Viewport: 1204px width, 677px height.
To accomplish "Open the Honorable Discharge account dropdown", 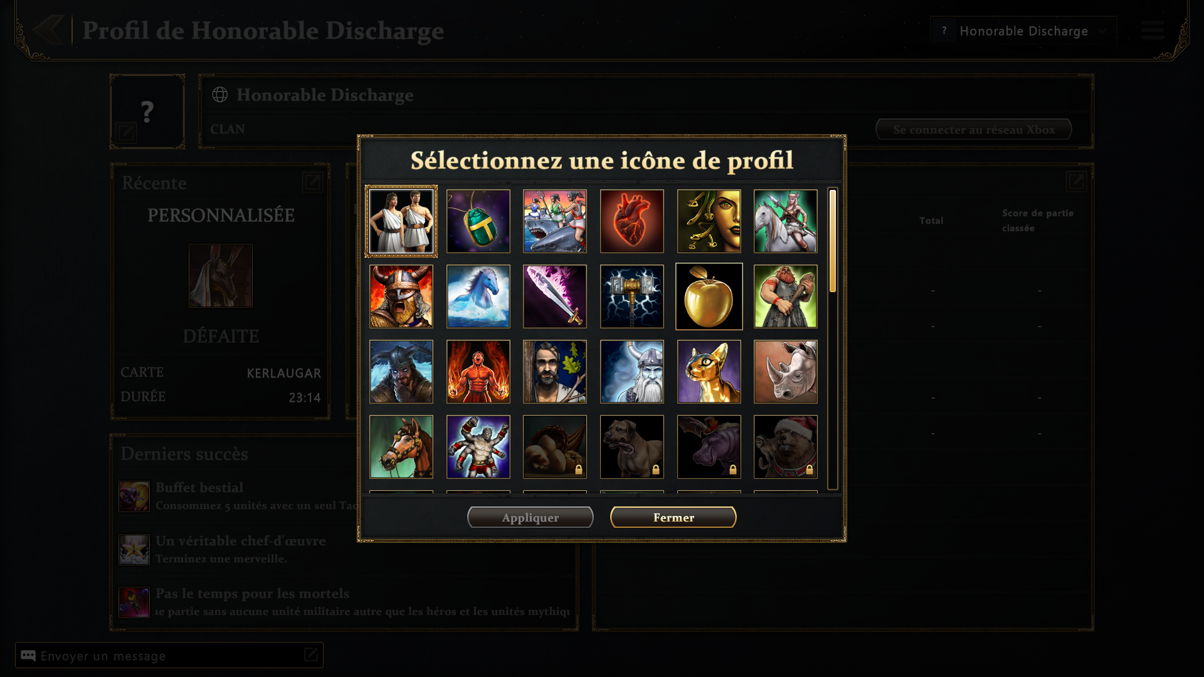I will click(1023, 31).
